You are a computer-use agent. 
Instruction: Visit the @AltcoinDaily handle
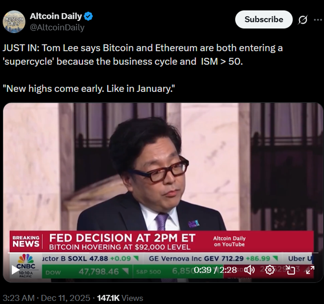[x=57, y=28]
